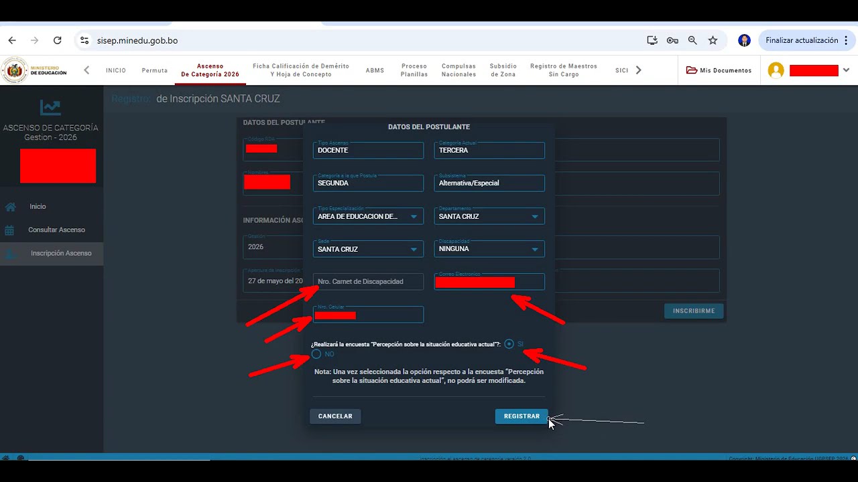This screenshot has width=858, height=482.
Task: Open site information icon in address bar
Action: (x=84, y=40)
